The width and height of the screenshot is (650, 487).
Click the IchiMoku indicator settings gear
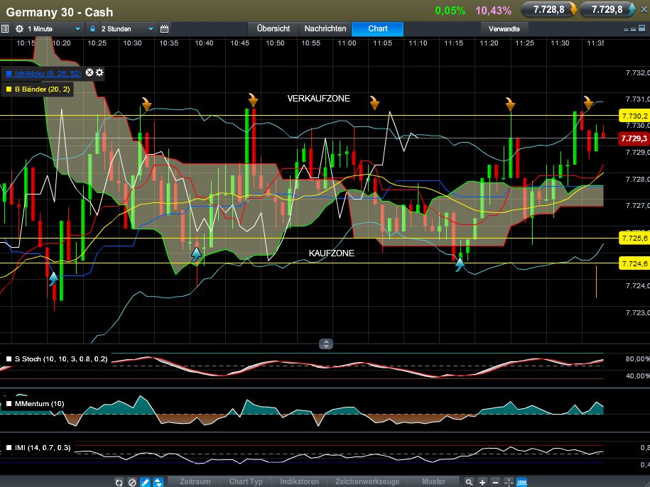pyautogui.click(x=99, y=72)
